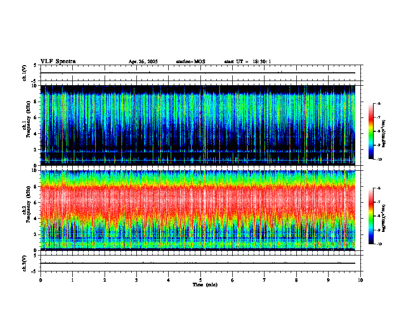
Task: Click the "5" tick on ch.3(V) axis
Action: click(x=35, y=256)
